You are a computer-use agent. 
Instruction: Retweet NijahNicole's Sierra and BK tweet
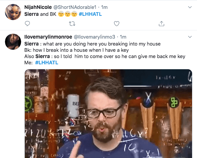[x=72, y=24]
